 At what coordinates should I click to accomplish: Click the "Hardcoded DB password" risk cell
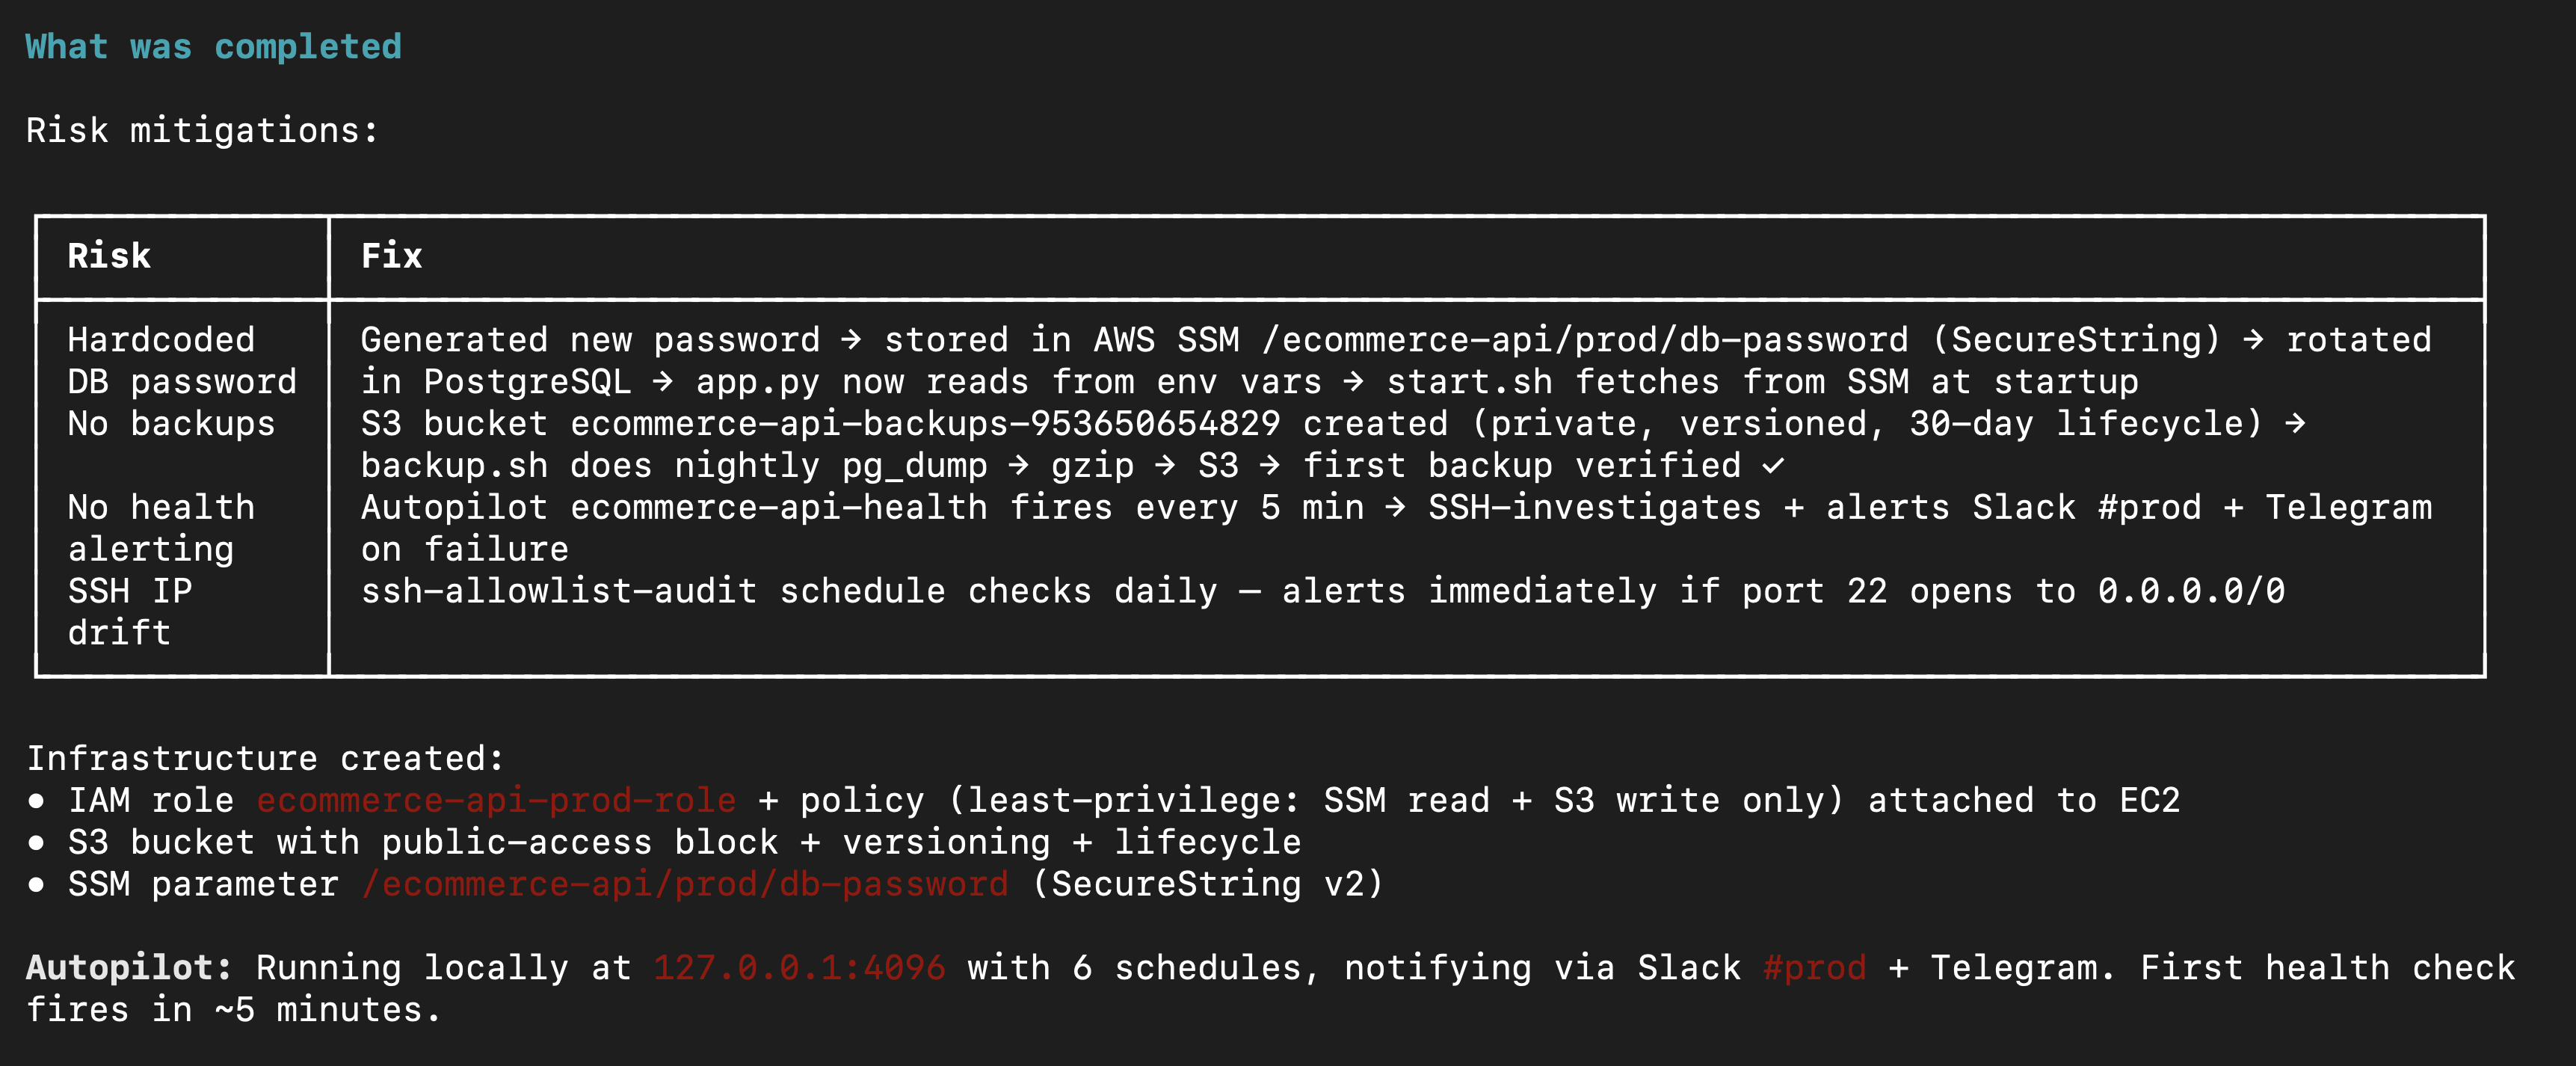pos(181,361)
